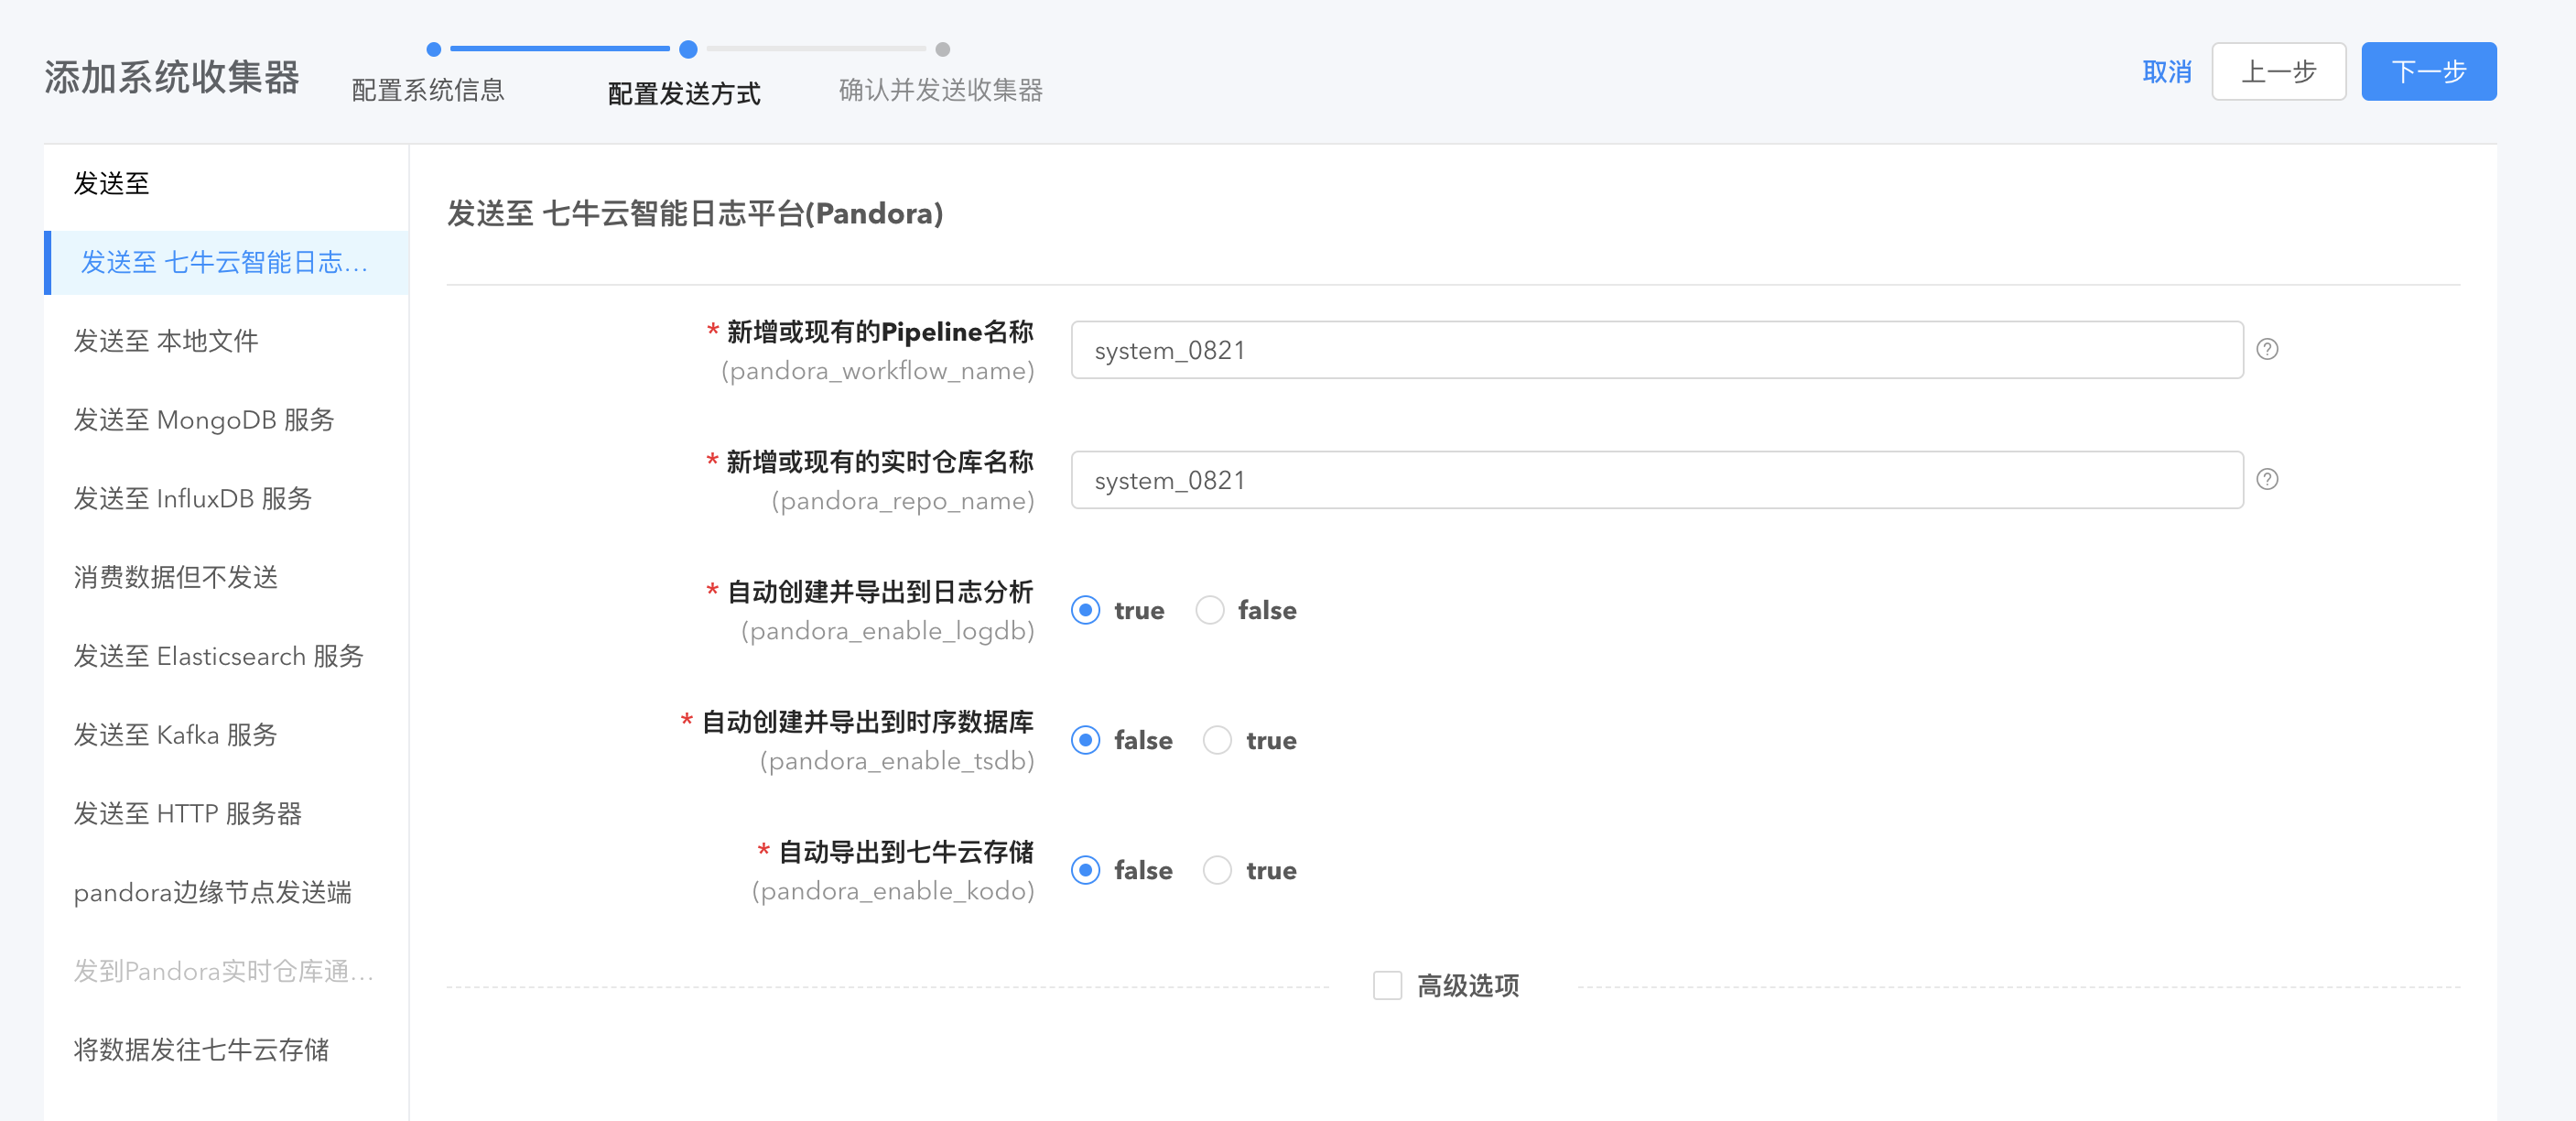
Task: Select 发送至 本地文件 option
Action: coord(226,342)
